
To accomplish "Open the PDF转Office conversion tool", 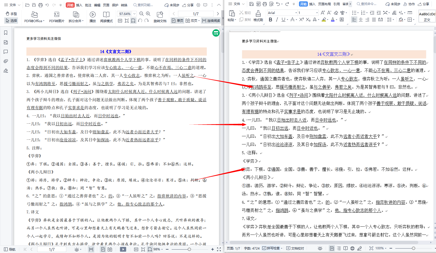I will click(x=34, y=15).
